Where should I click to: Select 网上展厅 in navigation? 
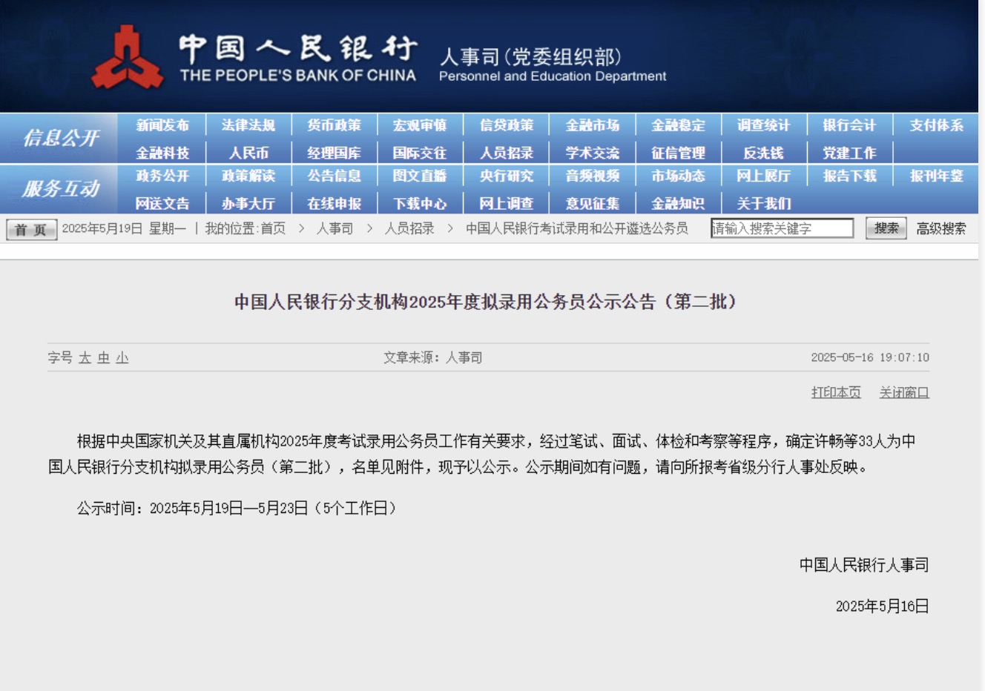pyautogui.click(x=764, y=176)
